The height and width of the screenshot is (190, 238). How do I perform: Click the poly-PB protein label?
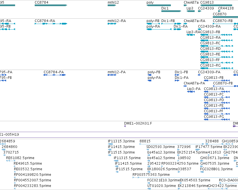tap(154, 72)
